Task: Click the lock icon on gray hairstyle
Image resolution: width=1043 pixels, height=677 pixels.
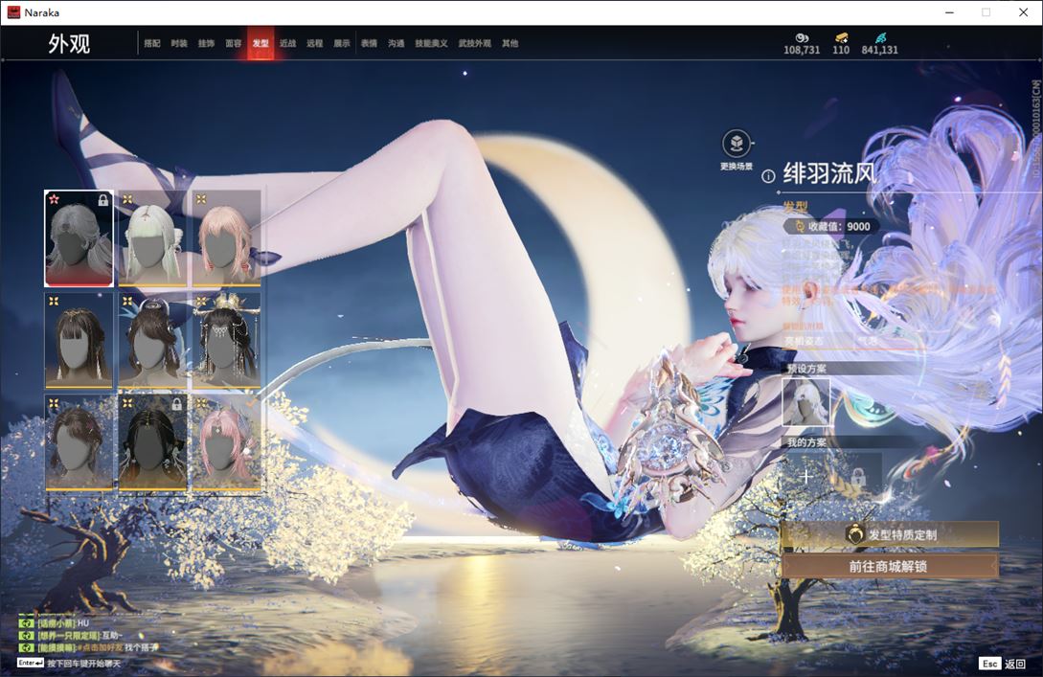Action: [103, 199]
